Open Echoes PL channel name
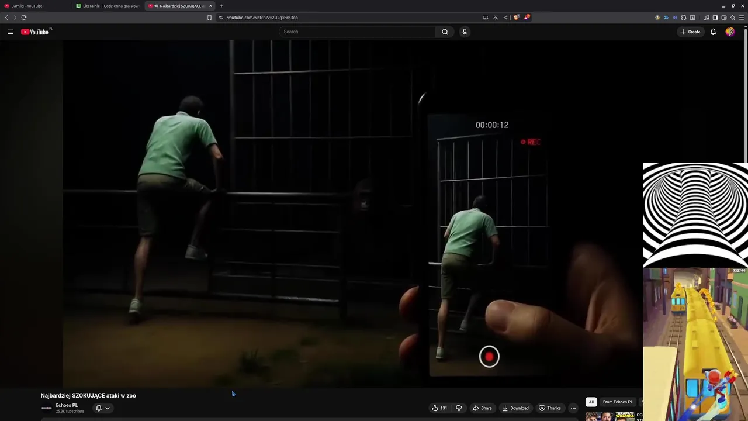This screenshot has width=748, height=421. pos(67,405)
